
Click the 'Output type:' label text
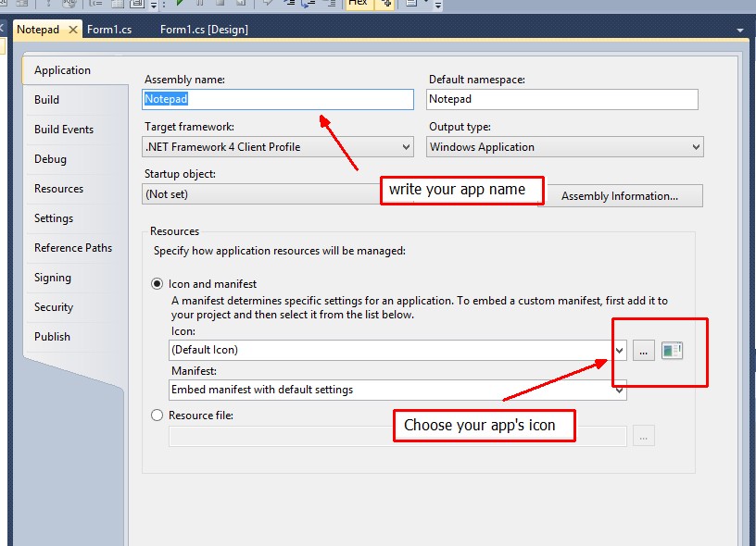point(460,127)
